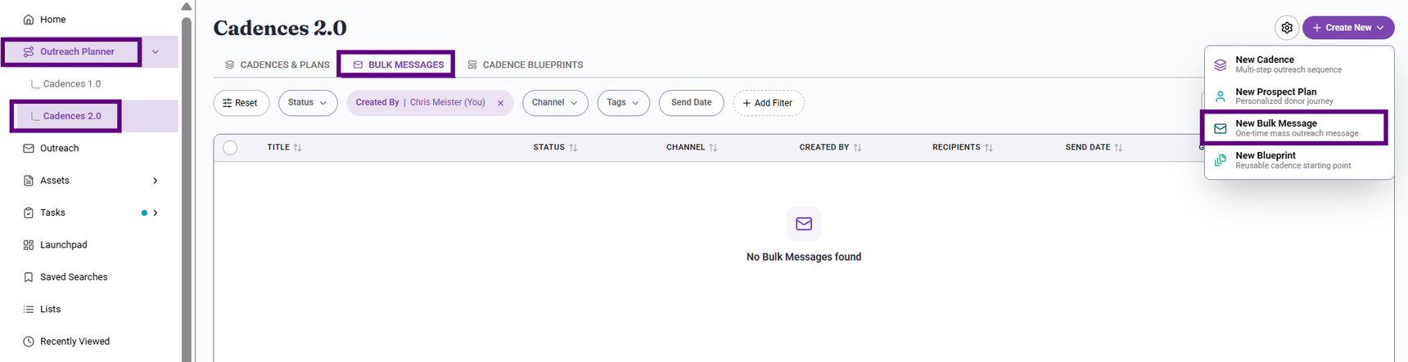Open the Channel filter dropdown
This screenshot has width=1408, height=362.
coord(555,103)
